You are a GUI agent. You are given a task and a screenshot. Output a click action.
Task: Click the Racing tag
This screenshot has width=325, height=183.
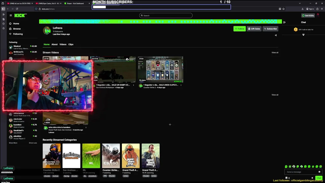tap(67, 176)
